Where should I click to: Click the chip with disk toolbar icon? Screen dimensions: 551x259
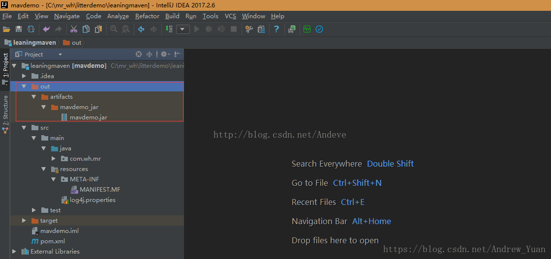pyautogui.click(x=292, y=29)
